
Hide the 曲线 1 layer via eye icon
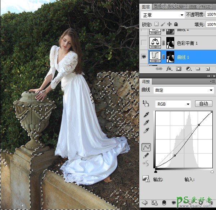144,56
